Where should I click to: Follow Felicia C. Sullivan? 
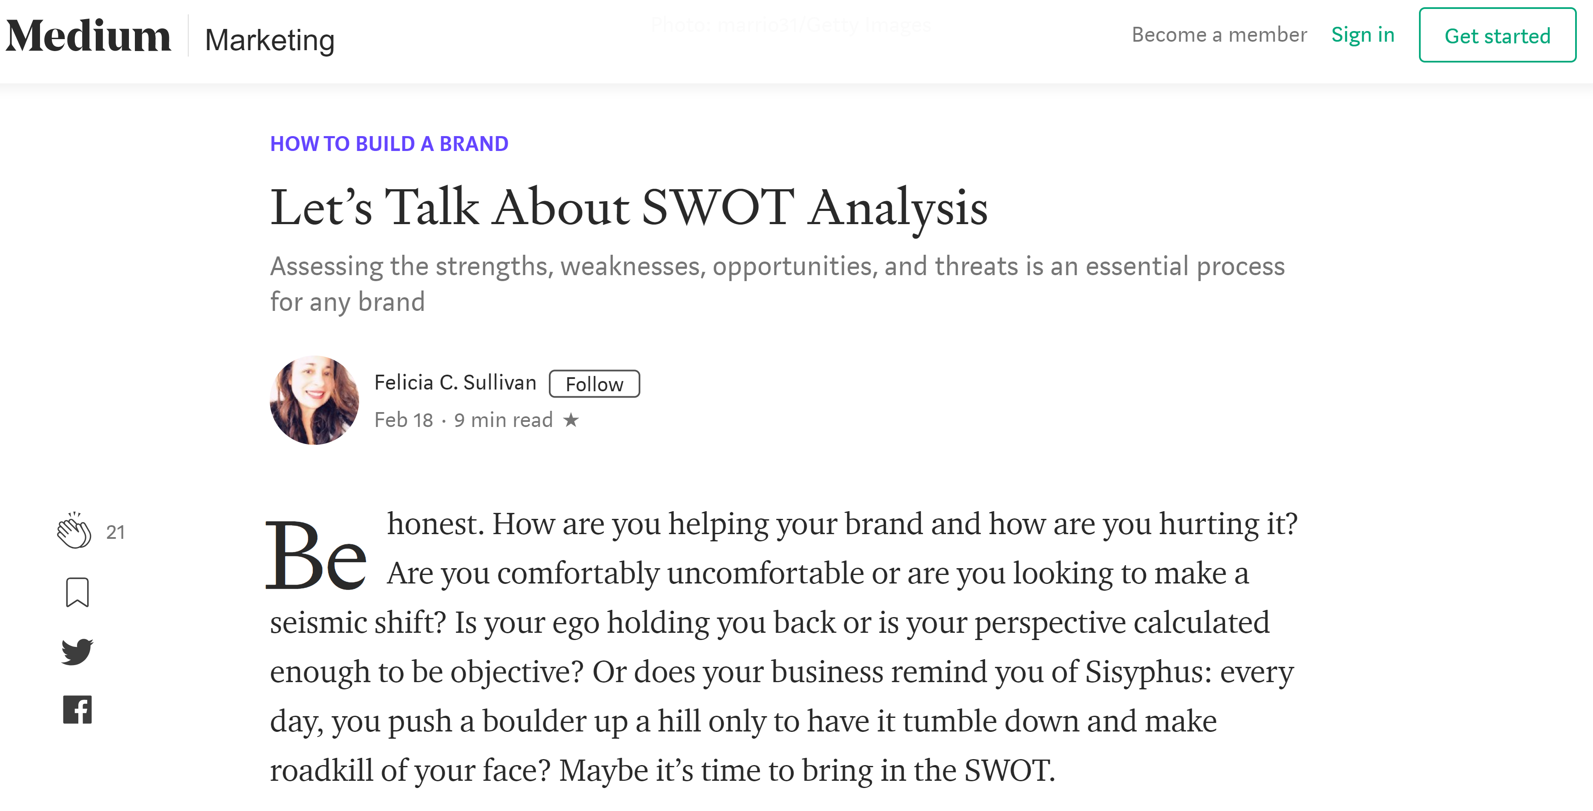pyautogui.click(x=594, y=383)
